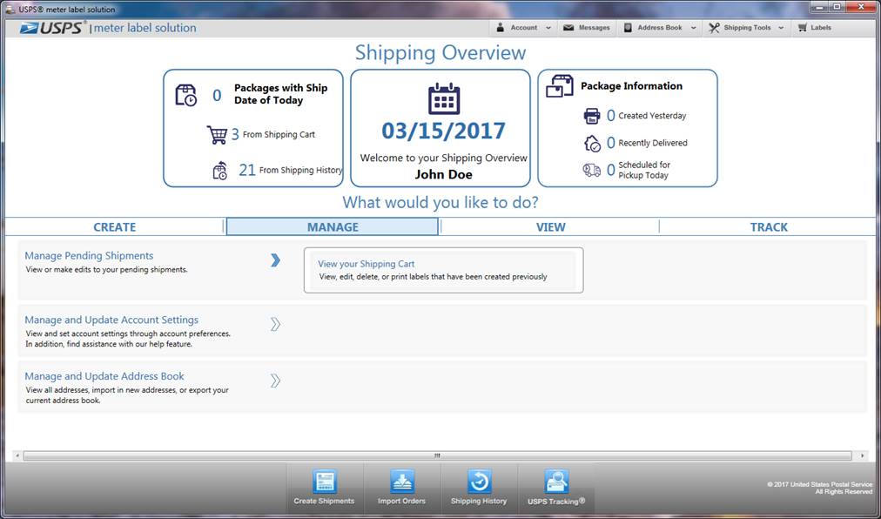Viewport: 881px width, 519px height.
Task: Click the Shipping Tools wrench icon
Action: (714, 28)
